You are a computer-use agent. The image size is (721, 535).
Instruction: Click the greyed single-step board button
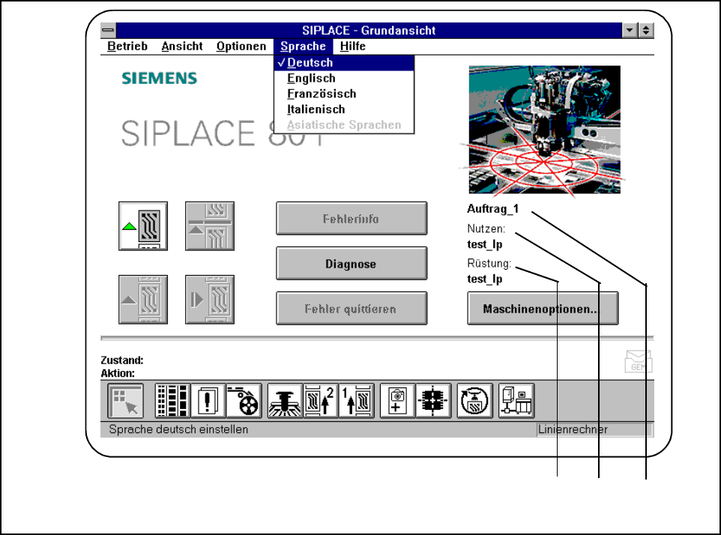click(x=210, y=300)
